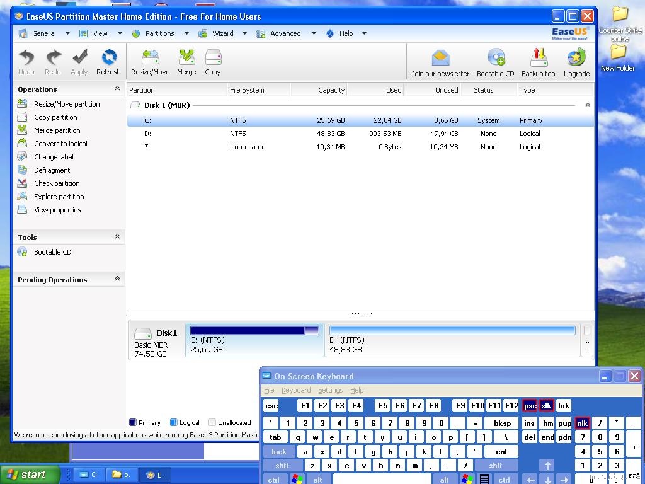The image size is (645, 484).
Task: Sort by Capacity column header
Action: (x=318, y=90)
